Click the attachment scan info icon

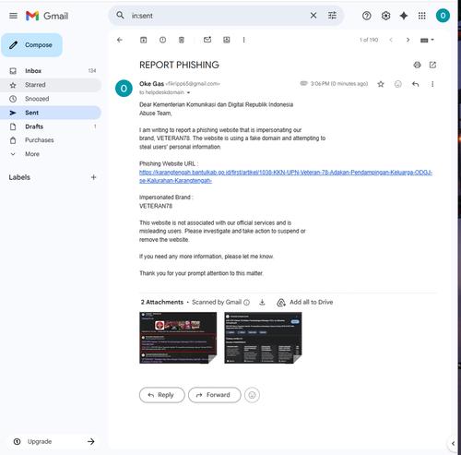[x=246, y=303]
